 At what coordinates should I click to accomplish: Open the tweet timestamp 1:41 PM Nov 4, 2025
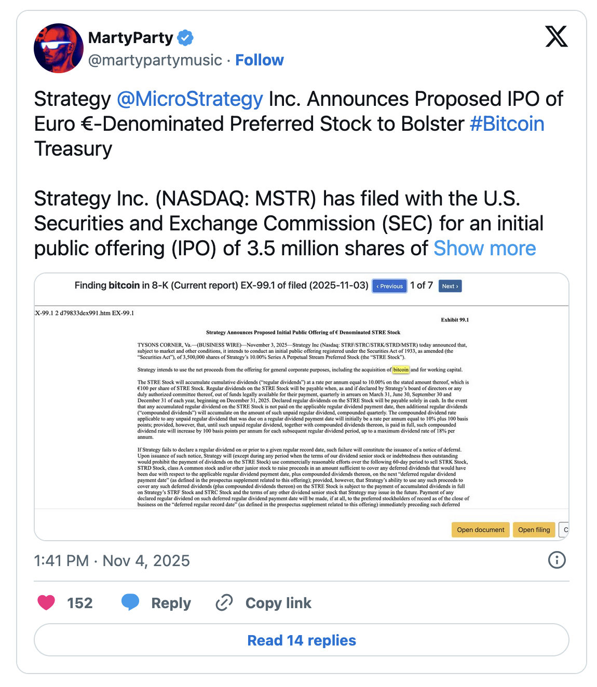[x=112, y=560]
